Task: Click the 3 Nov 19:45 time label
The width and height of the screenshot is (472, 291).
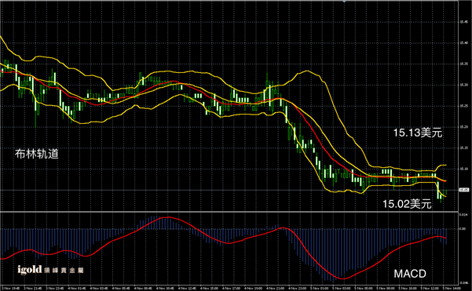Action: tap(10, 289)
